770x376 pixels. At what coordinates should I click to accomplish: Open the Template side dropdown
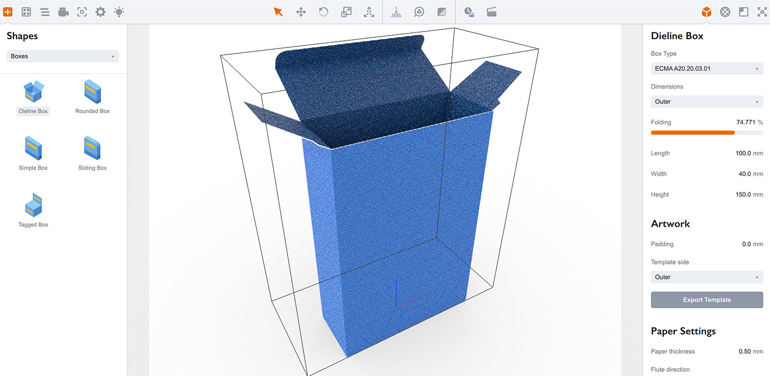(x=707, y=277)
